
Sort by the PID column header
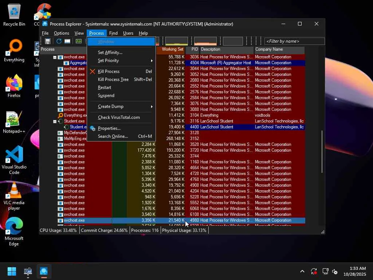coord(192,50)
